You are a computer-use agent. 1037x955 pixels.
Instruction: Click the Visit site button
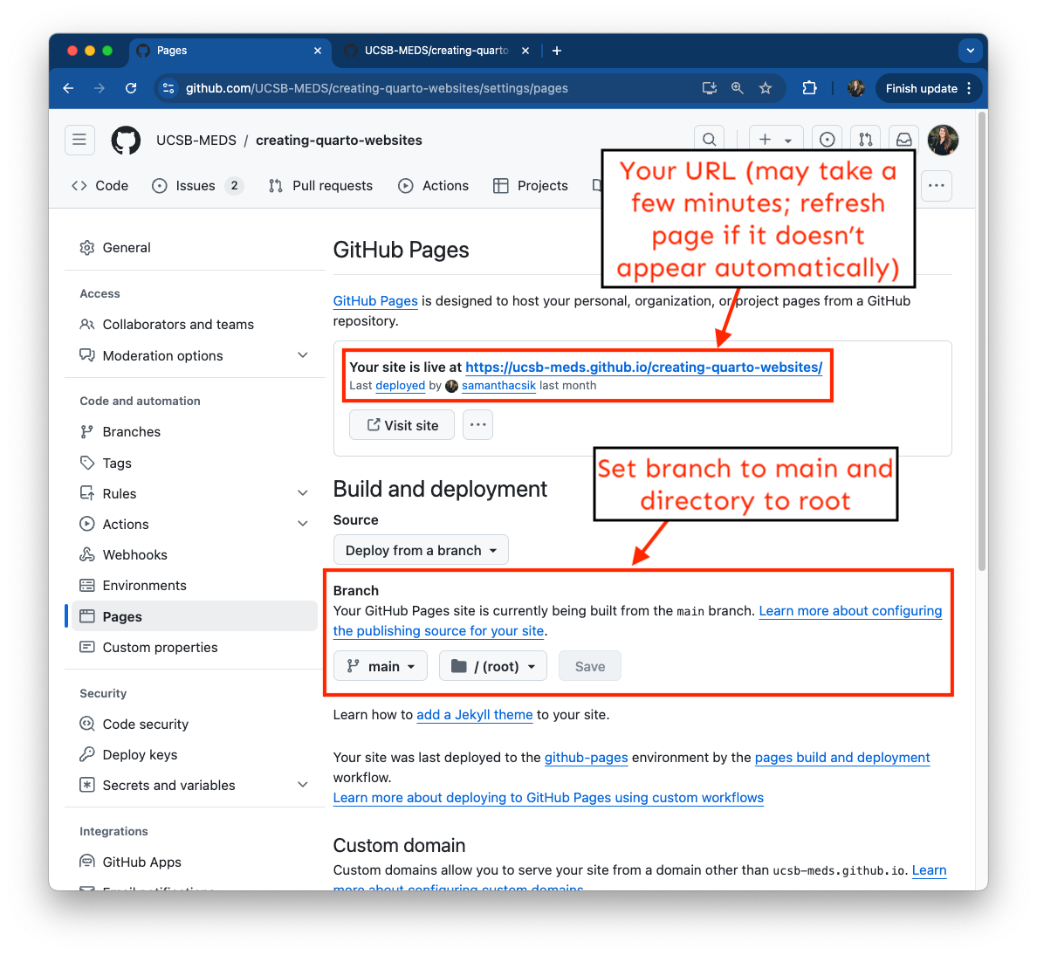click(x=402, y=425)
